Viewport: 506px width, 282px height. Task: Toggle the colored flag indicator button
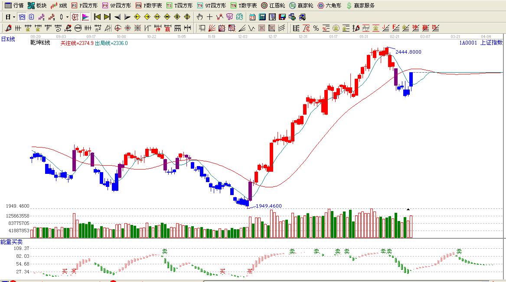pyautogui.click(x=85, y=17)
